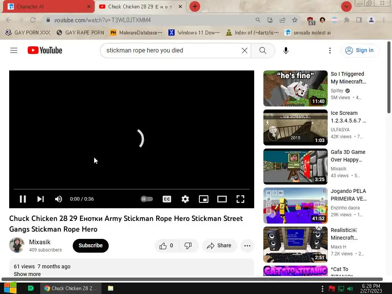Toggle theater mode

pyautogui.click(x=222, y=199)
